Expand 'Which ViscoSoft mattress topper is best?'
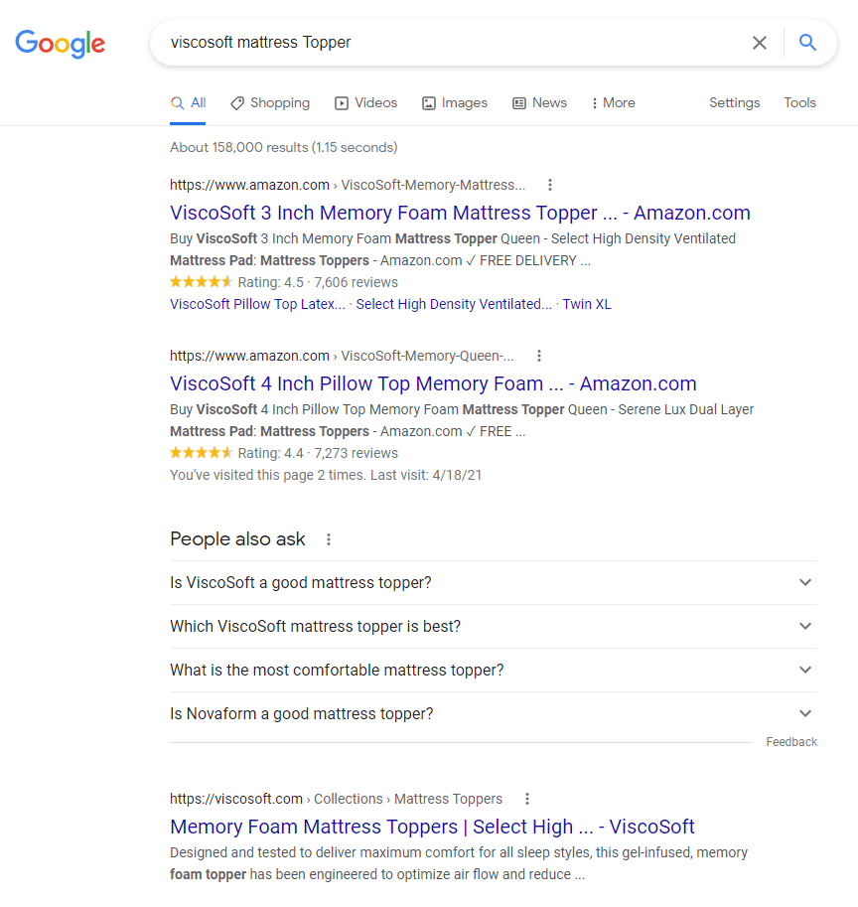858x907 pixels. pos(805,626)
